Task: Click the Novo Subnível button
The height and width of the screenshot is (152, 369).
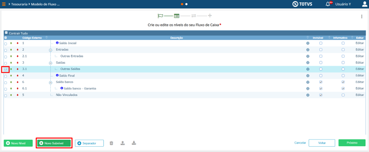Action: click(x=54, y=143)
